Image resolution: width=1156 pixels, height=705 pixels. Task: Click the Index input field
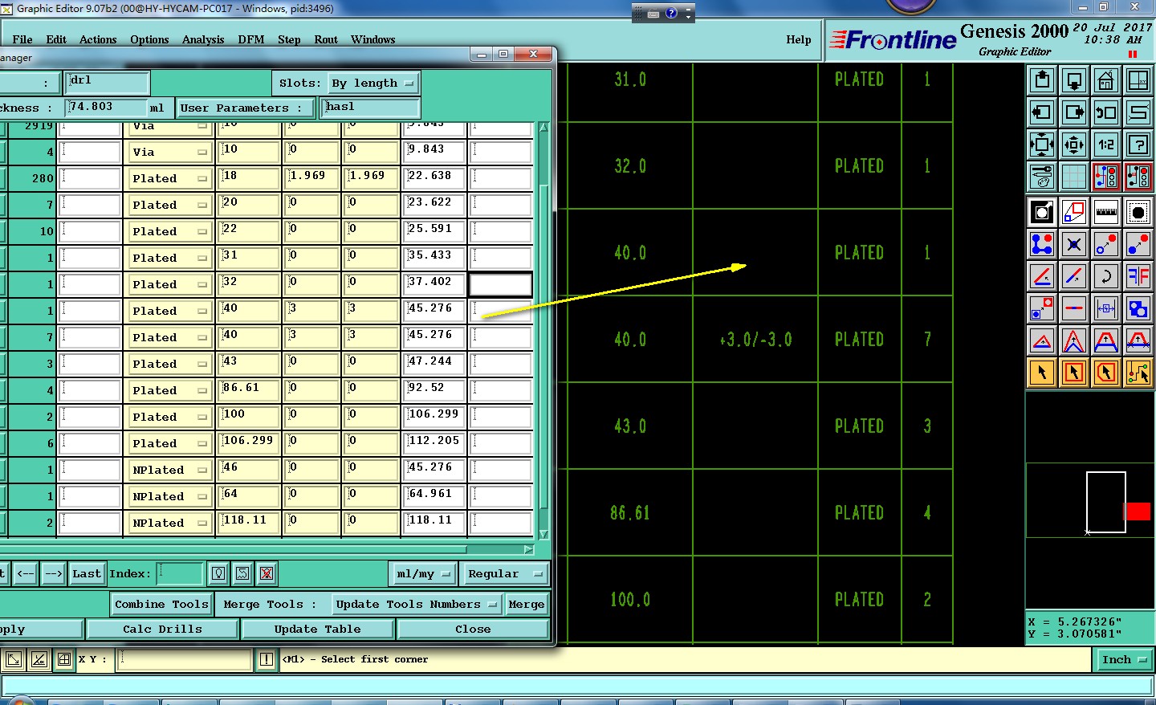(180, 573)
